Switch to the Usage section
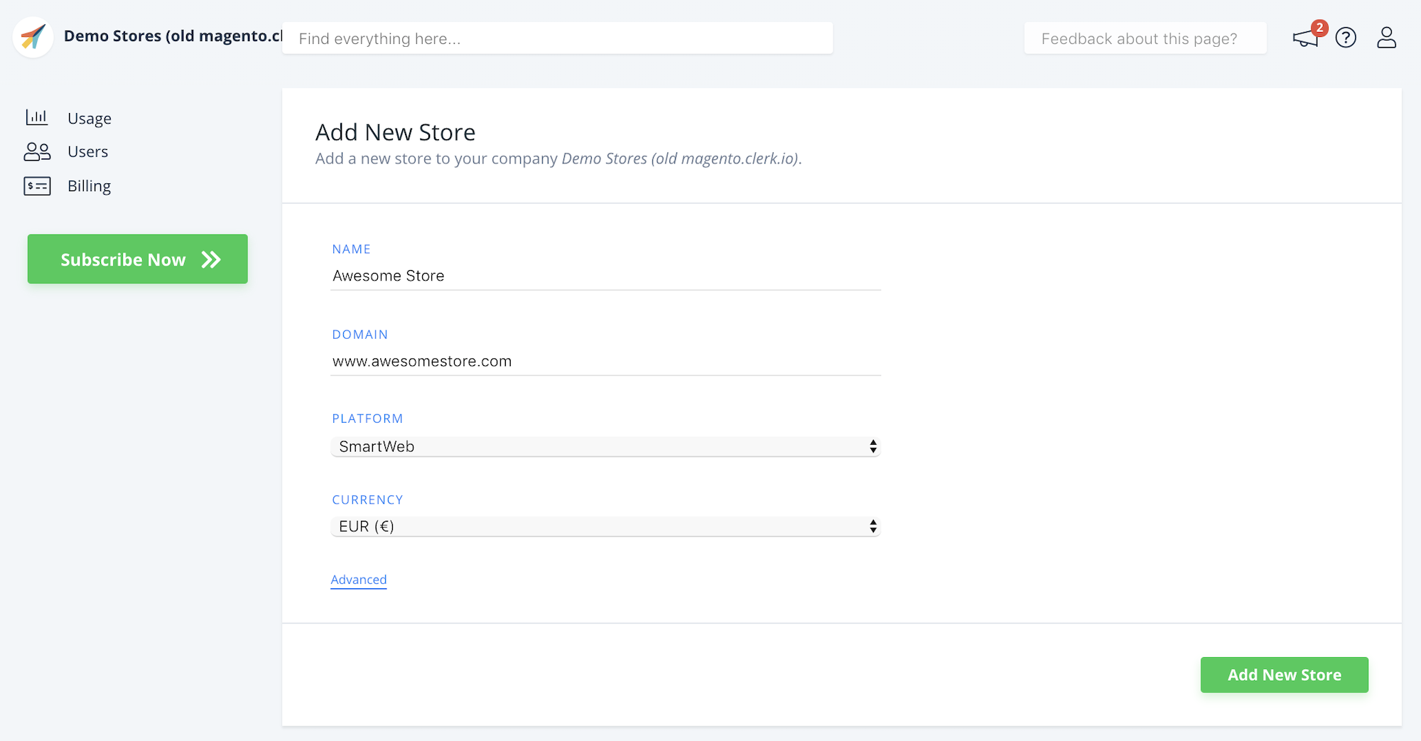The width and height of the screenshot is (1421, 741). tap(89, 118)
